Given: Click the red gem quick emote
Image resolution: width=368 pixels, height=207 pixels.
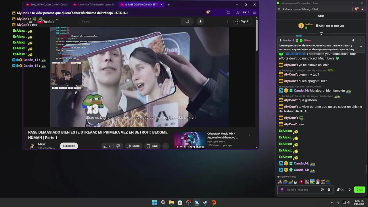Looking at the screenshot, I should (x=301, y=182).
